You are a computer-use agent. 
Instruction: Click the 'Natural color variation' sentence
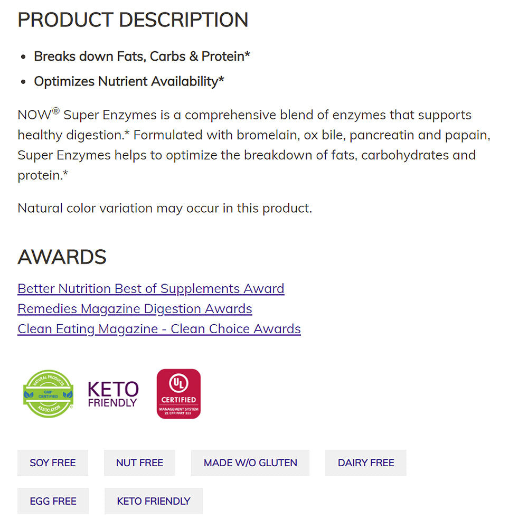click(165, 208)
